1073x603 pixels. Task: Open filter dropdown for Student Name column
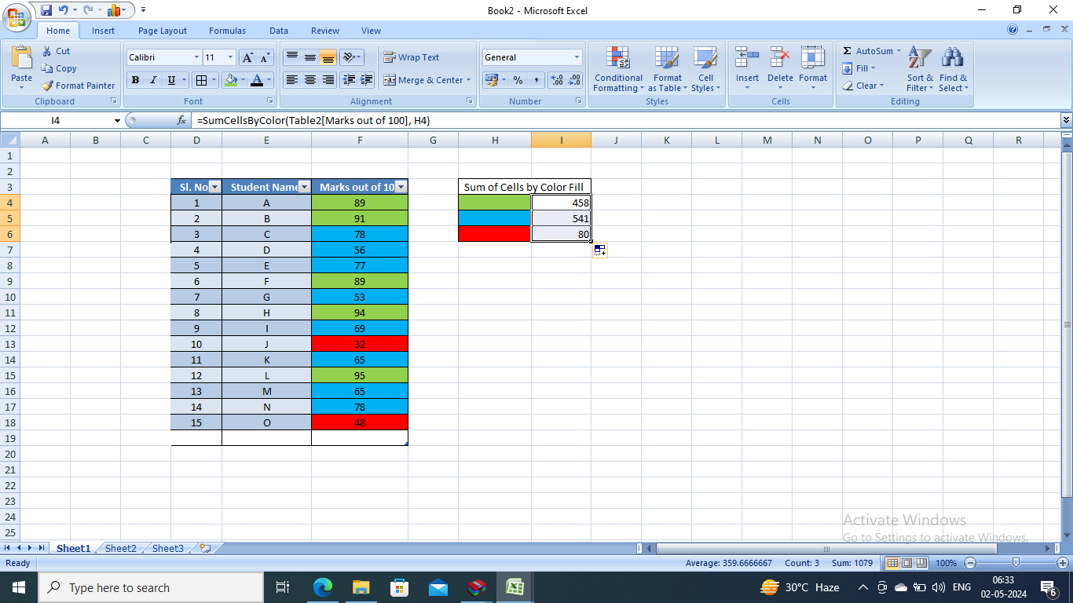304,187
